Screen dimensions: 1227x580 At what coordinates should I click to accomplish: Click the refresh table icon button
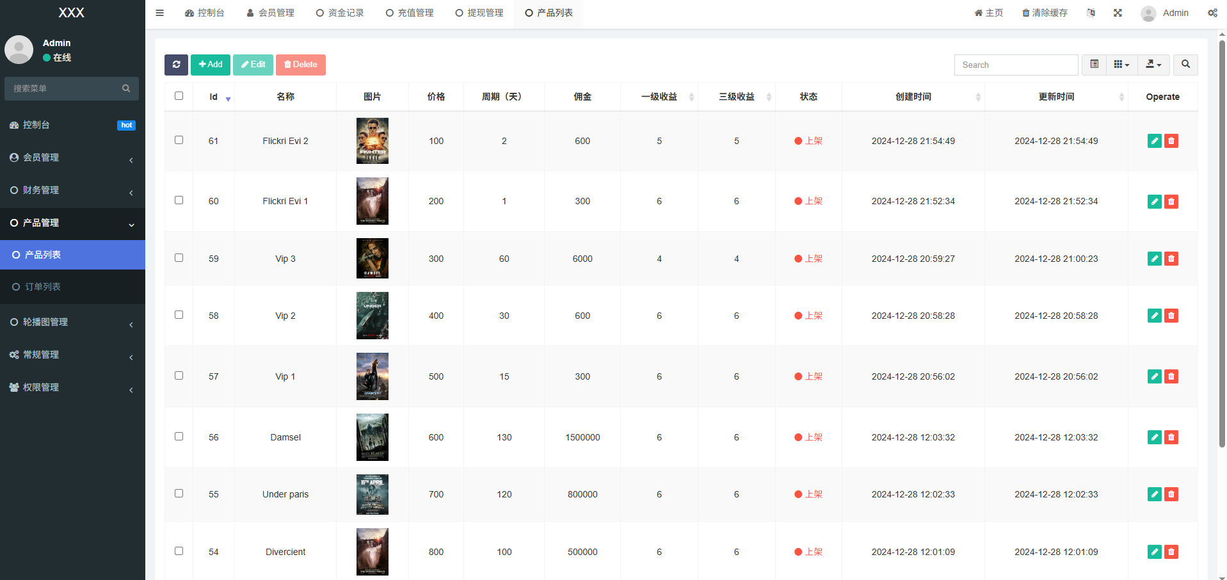[176, 65]
